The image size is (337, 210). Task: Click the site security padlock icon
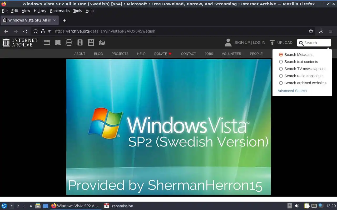(x=43, y=31)
